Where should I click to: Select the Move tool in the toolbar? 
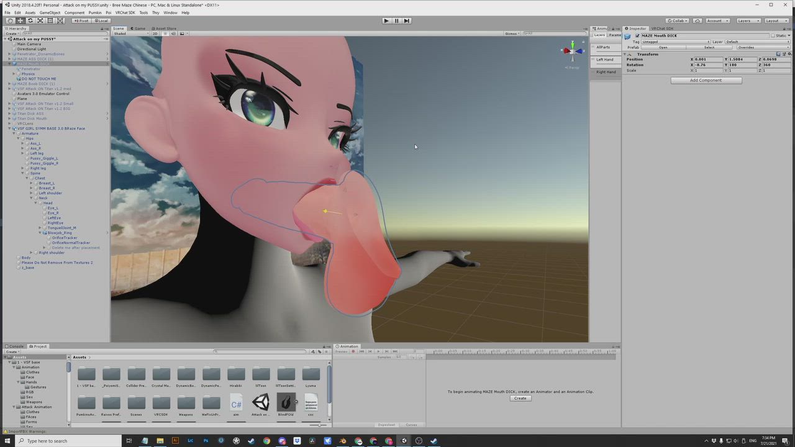click(x=20, y=20)
